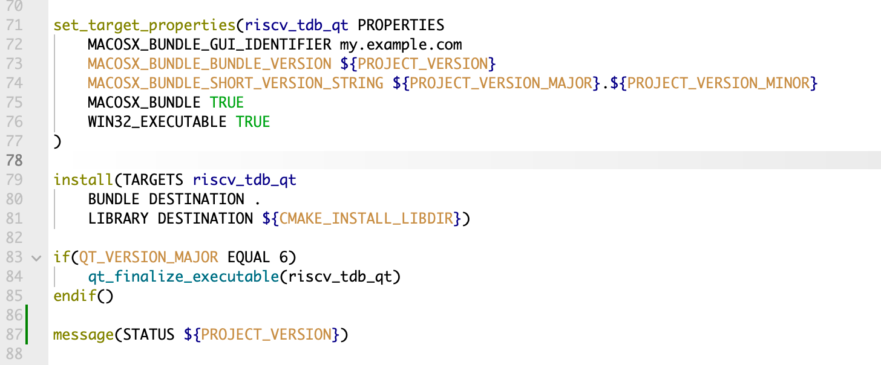This screenshot has width=881, height=365.
Task: Click MACOSX_BUNDLE_GUI_IDENTIFIER property
Action: tap(209, 45)
